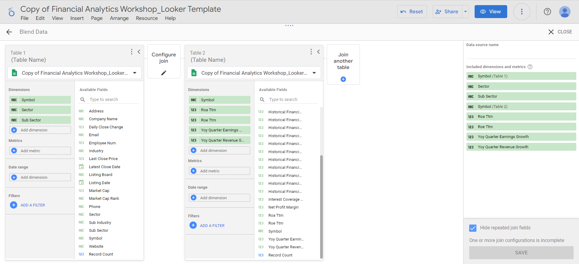This screenshot has height=264, width=579.
Task: Click the help icon beside Included dimensions and metrics
Action: 530,67
